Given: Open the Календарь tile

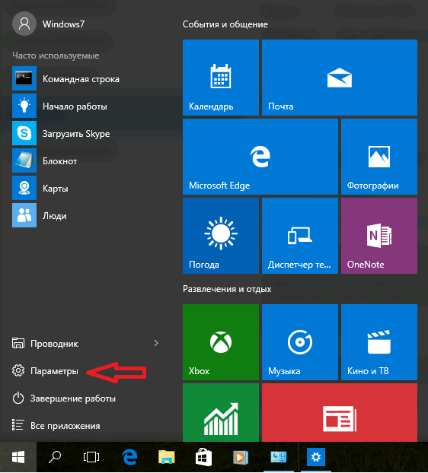Looking at the screenshot, I should point(221,78).
